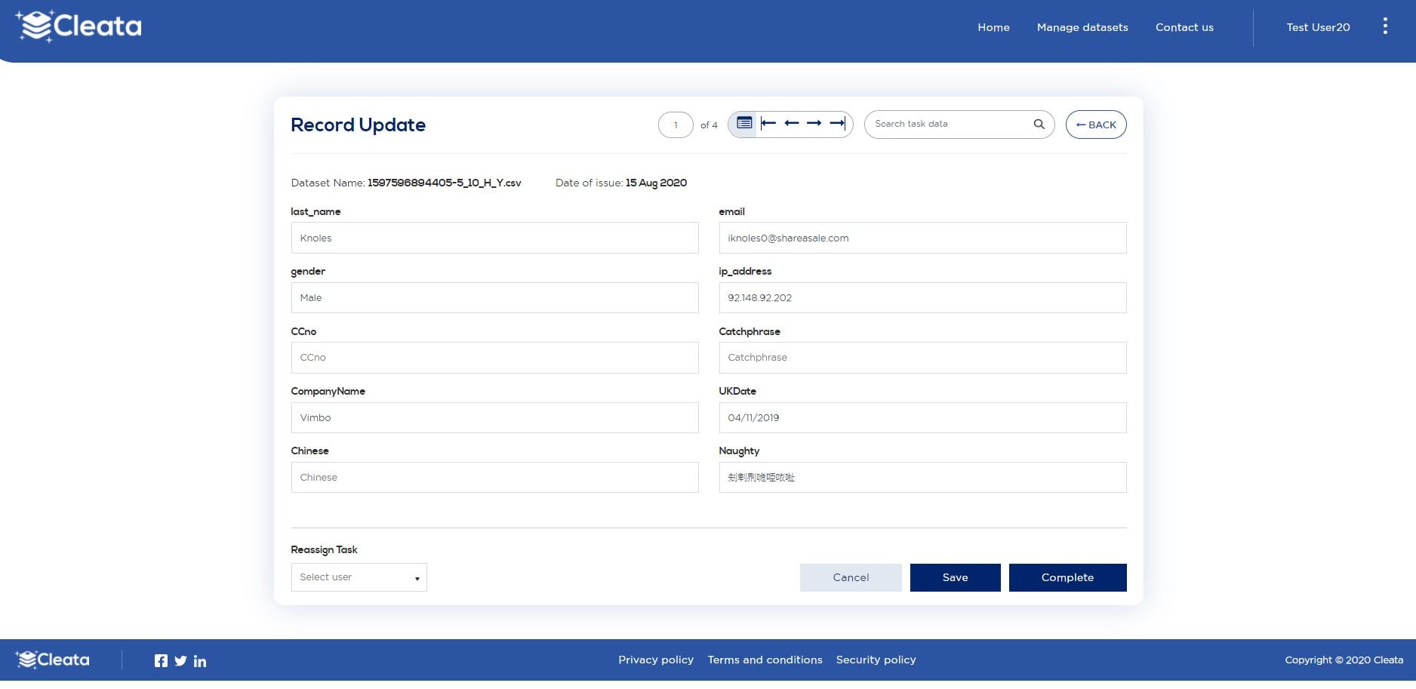The width and height of the screenshot is (1416, 689).
Task: Edit the CompanyName field Vimbo
Action: point(494,417)
